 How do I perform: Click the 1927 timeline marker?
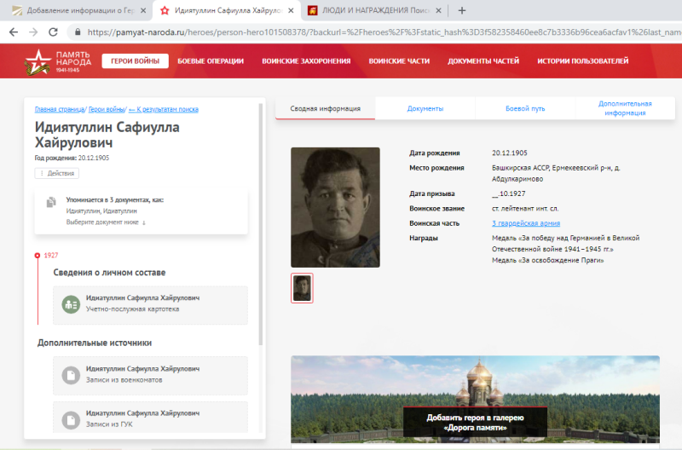point(38,255)
